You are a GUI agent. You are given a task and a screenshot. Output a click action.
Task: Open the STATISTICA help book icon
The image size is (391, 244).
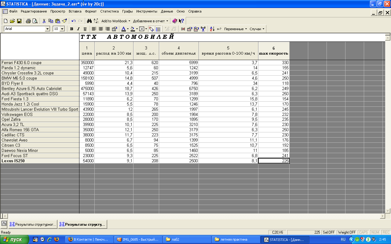point(175,21)
